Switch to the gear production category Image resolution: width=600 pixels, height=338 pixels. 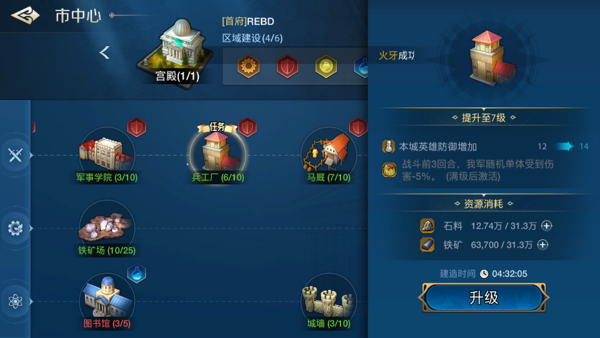tap(15, 228)
